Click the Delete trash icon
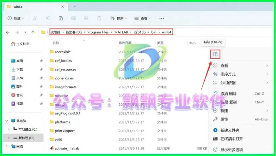 click(99, 18)
